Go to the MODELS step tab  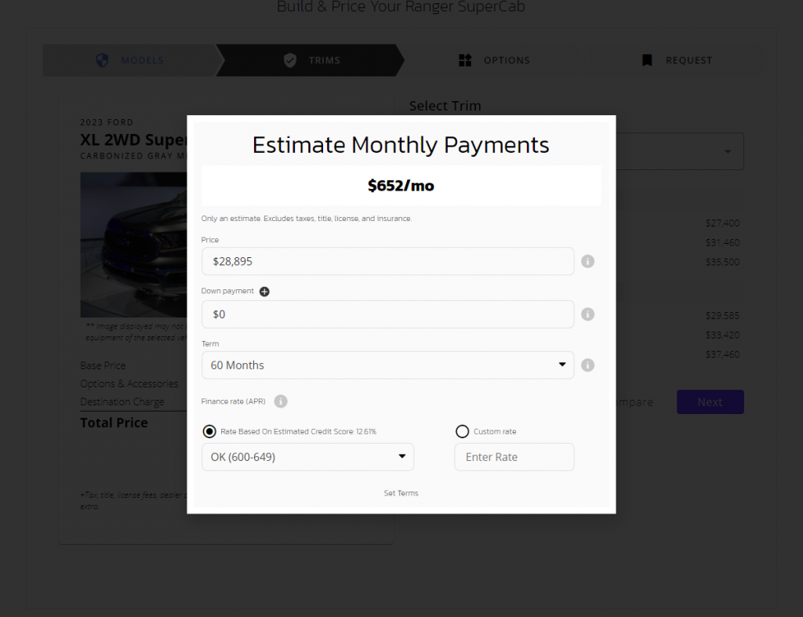(x=133, y=60)
